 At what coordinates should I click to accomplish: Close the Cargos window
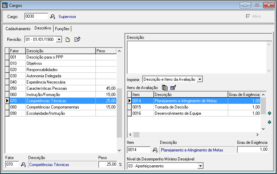(269, 5)
